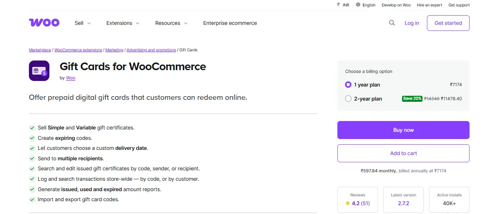
Task: Open the Reviews 4.2 (51) card
Action: (x=357, y=200)
